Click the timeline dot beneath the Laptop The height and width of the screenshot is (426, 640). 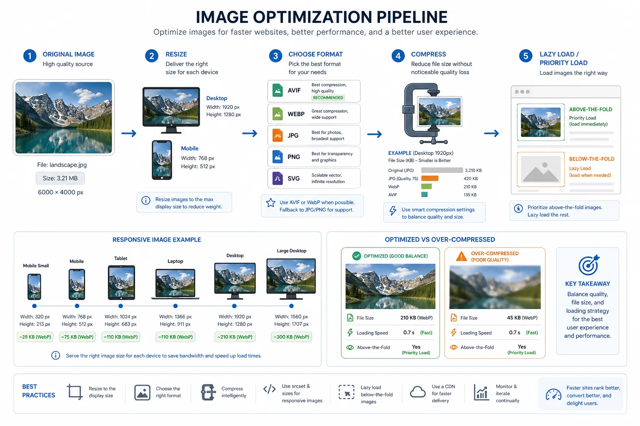(175, 306)
